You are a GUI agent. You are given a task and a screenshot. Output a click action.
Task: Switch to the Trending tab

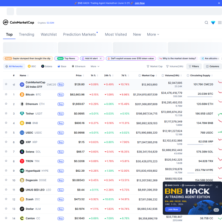[27, 34]
